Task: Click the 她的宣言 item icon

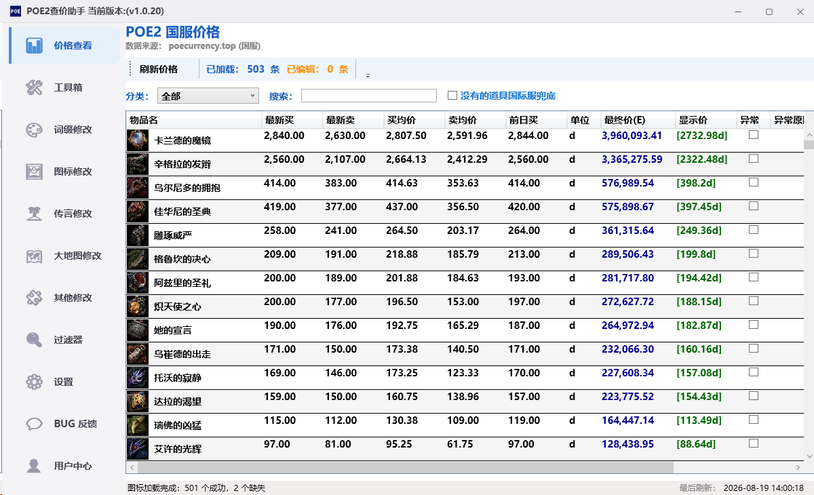Action: (138, 330)
